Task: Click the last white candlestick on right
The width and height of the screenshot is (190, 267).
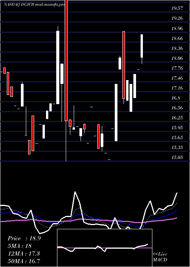Action: coord(142,46)
